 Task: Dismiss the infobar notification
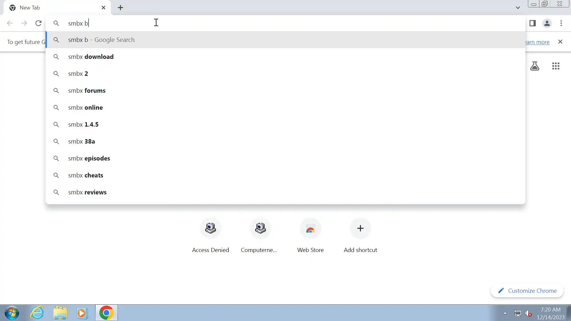coord(560,42)
